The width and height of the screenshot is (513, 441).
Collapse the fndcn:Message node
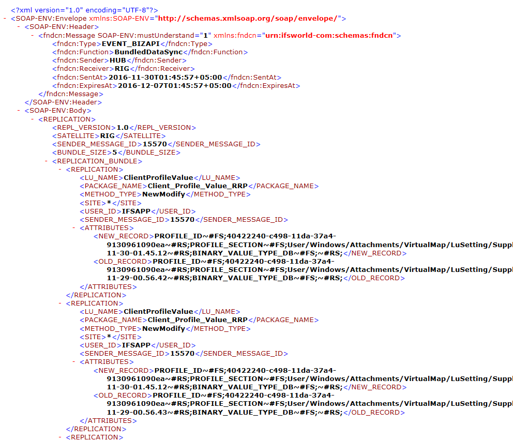click(x=33, y=36)
